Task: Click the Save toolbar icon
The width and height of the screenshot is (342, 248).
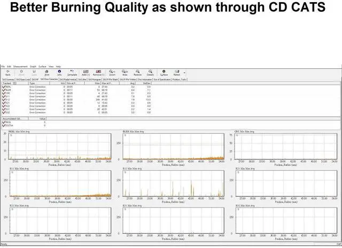Action: pyautogui.click(x=34, y=73)
